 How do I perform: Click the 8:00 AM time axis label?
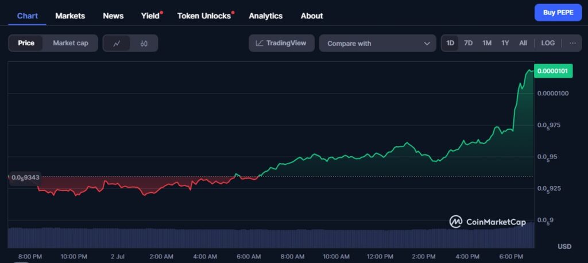(292, 257)
